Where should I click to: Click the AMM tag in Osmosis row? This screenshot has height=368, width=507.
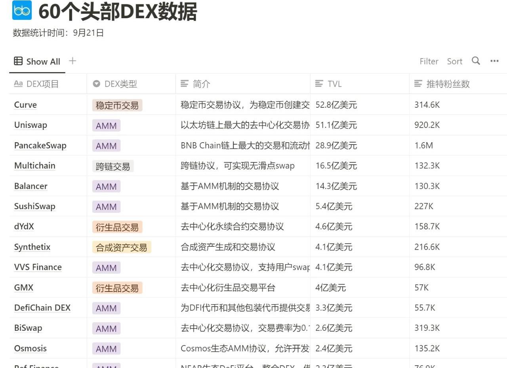tap(106, 349)
